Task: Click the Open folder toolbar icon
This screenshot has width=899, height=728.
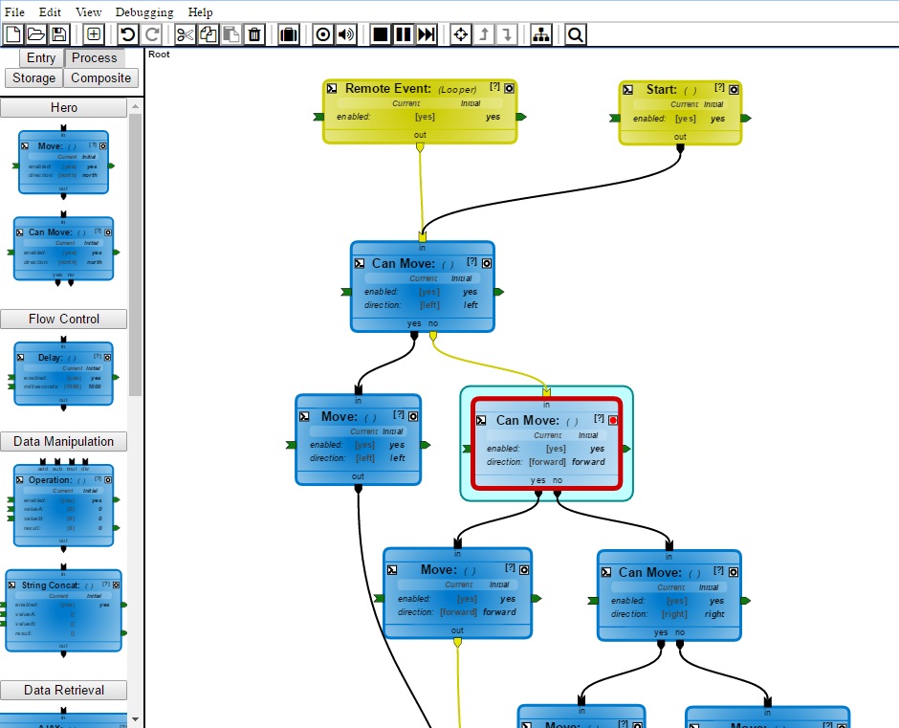Action: click(36, 34)
